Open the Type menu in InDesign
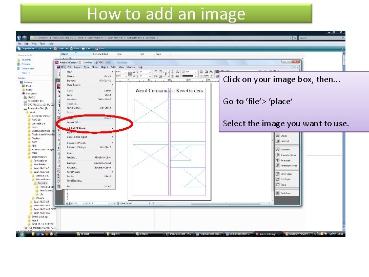 tap(87, 67)
